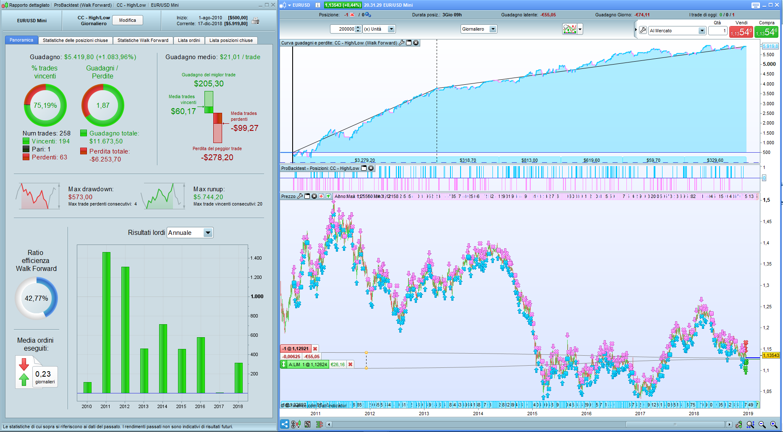Viewport: 783px width, 432px height.
Task: Collapse the order panel black triangle
Action: pyautogui.click(x=636, y=30)
